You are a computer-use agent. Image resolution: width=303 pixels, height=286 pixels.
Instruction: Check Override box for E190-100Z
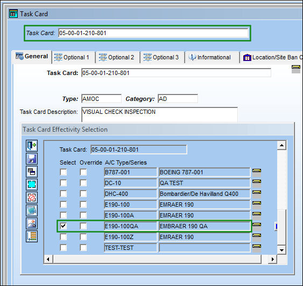pyautogui.click(x=83, y=237)
